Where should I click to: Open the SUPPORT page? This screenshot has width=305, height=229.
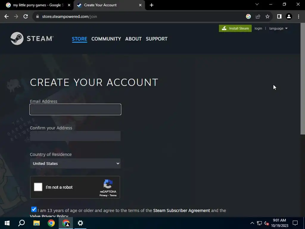tap(157, 39)
